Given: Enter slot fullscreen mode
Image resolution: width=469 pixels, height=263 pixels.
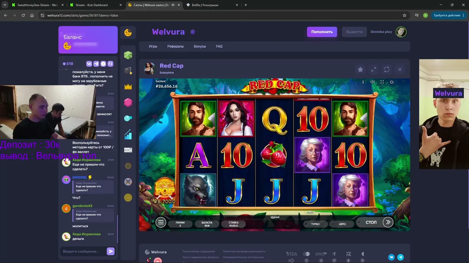Looking at the screenshot, I should (382, 82).
